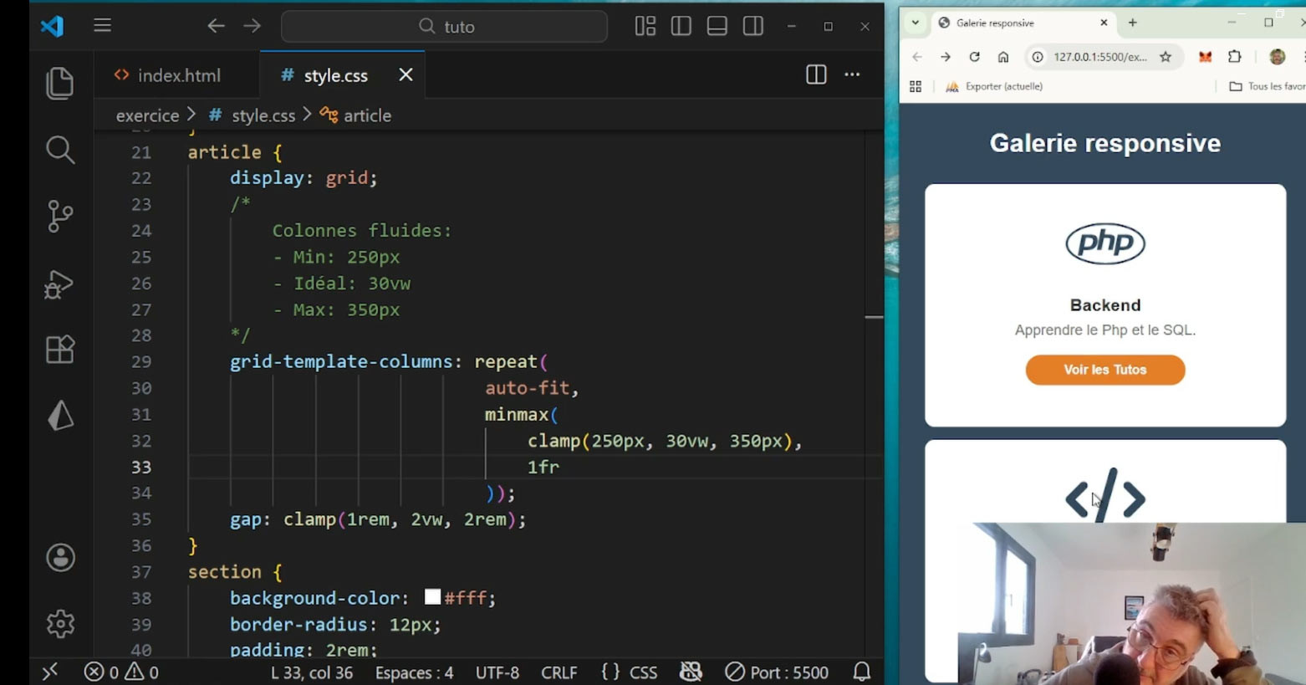Viewport: 1306px width, 685px height.
Task: Open the Manage gear settings
Action: 60,623
